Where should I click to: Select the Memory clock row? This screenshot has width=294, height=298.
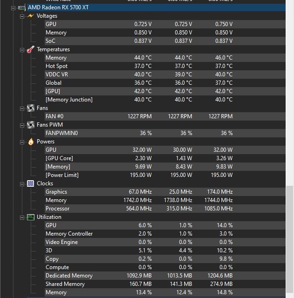[x=165, y=200]
